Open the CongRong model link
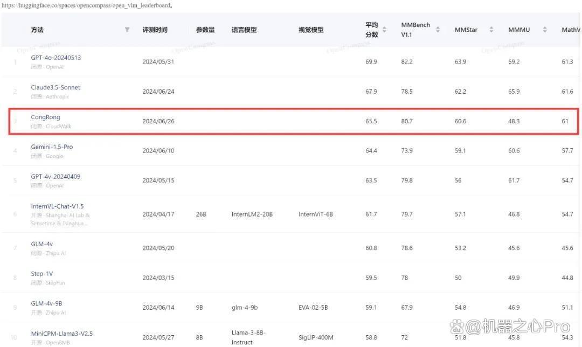 pos(45,117)
